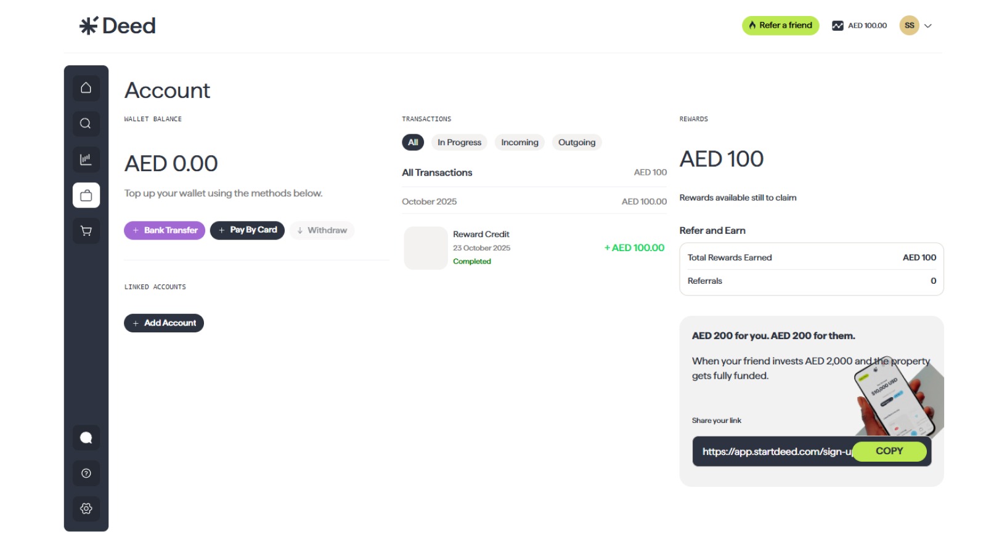Click the Total Rewards Earned row
Screen dimensions: 986x554
(812, 257)
